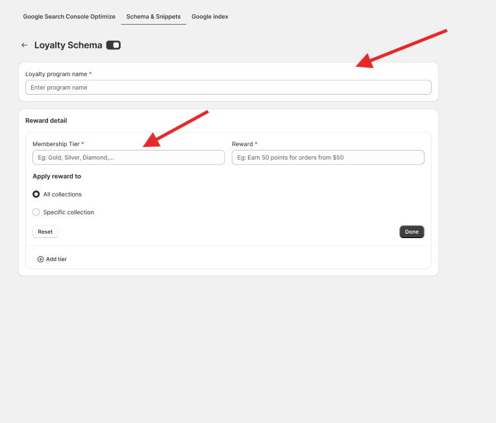Click the plus circle icon for Add tier
This screenshot has width=496, height=423.
(40, 260)
